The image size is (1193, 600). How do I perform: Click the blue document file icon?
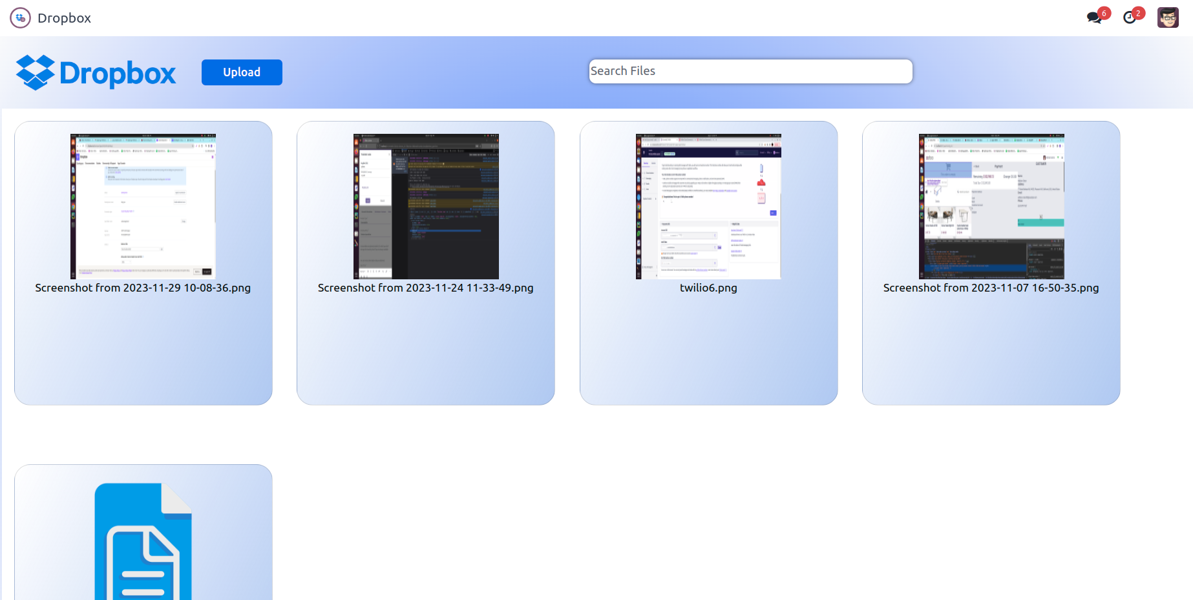point(143,541)
